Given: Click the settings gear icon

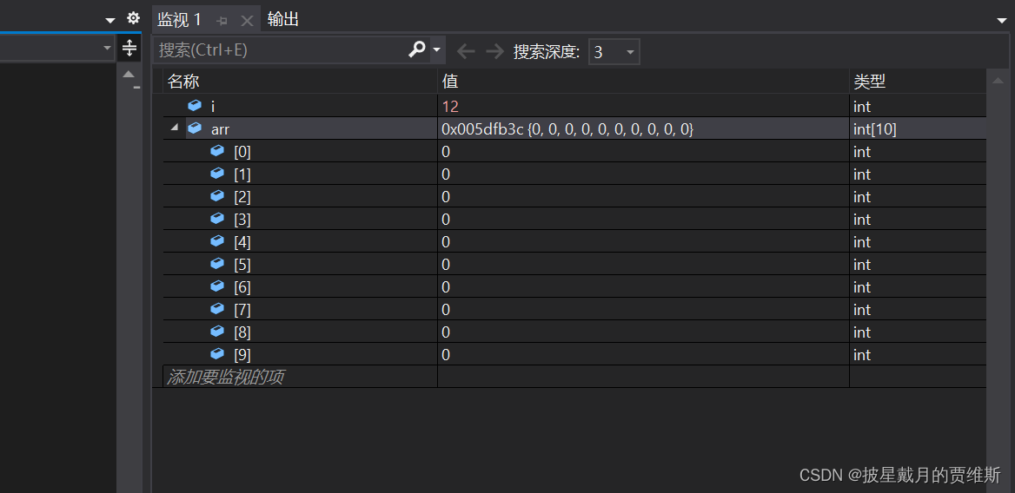Looking at the screenshot, I should pyautogui.click(x=133, y=18).
